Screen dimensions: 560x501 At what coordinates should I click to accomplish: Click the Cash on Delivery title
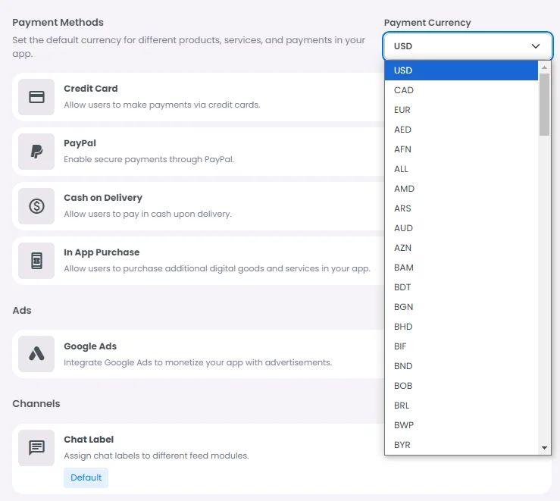click(x=103, y=198)
